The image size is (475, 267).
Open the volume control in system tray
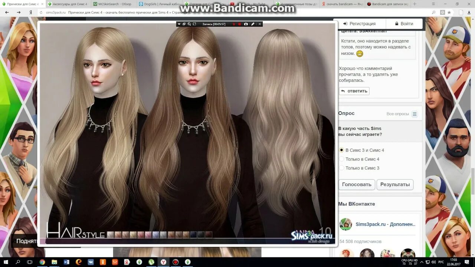click(x=433, y=262)
